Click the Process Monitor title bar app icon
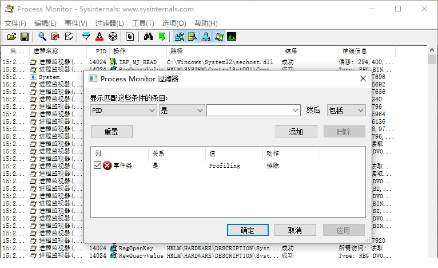The height and width of the screenshot is (268, 438). tap(10, 9)
